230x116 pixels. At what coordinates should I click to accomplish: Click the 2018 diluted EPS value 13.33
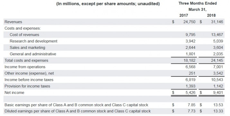pyautogui.click(x=218, y=111)
